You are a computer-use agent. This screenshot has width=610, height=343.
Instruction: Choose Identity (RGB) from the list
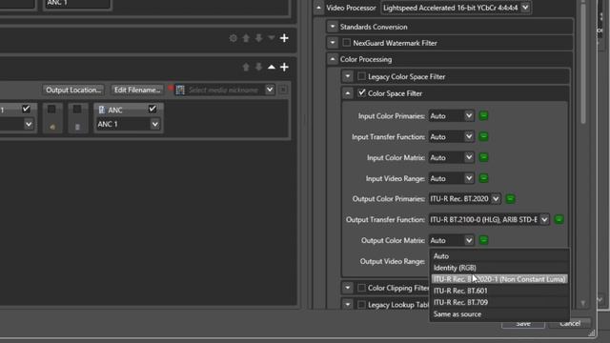click(499, 268)
